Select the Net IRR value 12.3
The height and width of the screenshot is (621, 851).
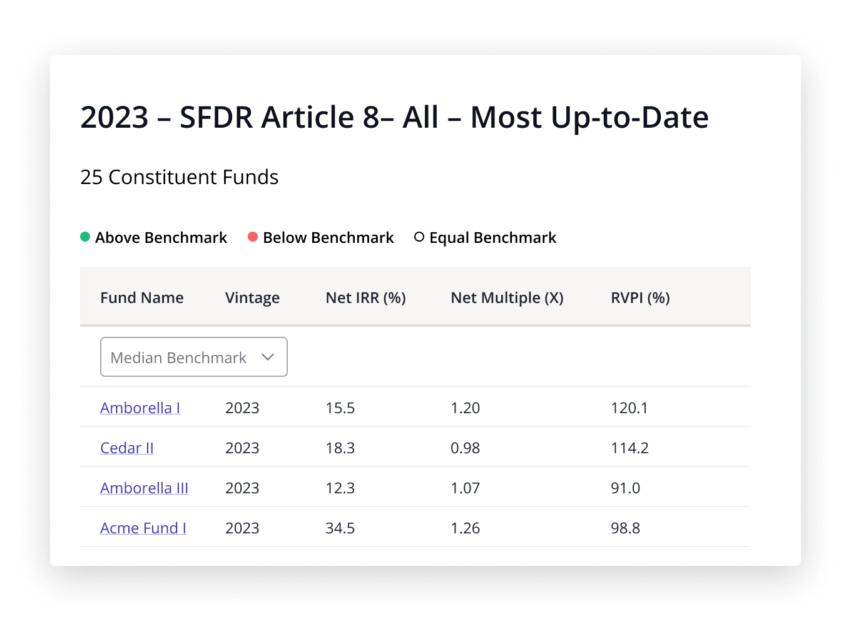coord(340,488)
